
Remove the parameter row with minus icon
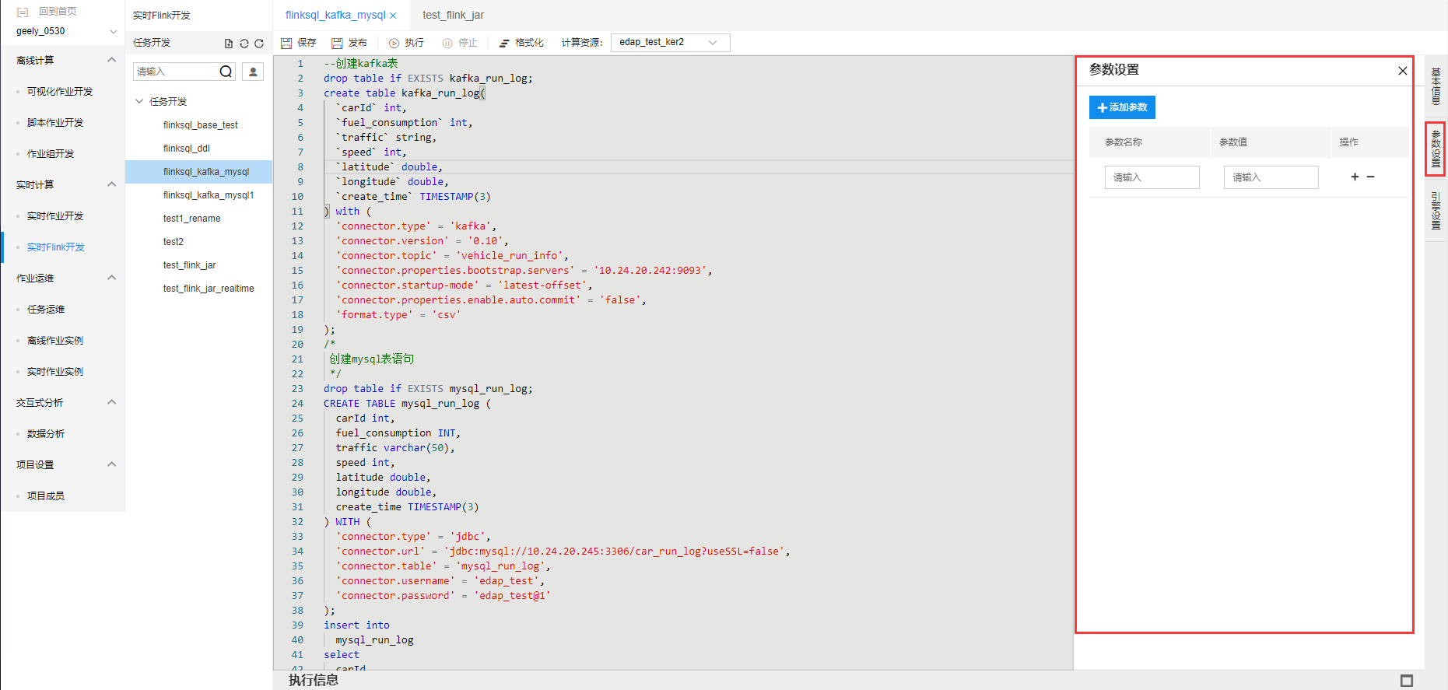pos(1370,177)
